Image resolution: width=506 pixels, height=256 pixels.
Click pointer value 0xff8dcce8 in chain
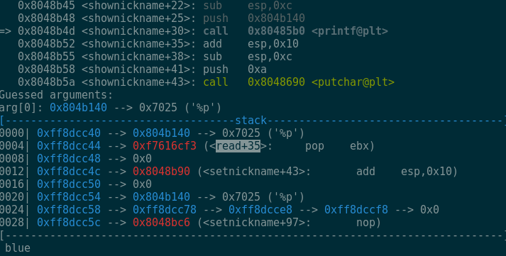click(260, 210)
